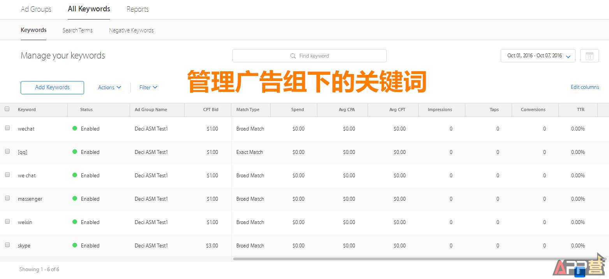Sort by the TTR column header
This screenshot has width=609, height=279.
click(581, 109)
